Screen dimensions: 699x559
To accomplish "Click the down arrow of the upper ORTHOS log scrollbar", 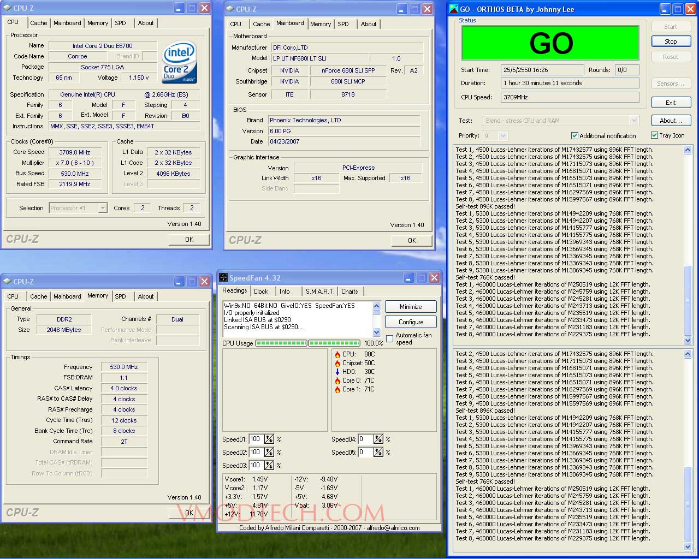I will pyautogui.click(x=688, y=341).
